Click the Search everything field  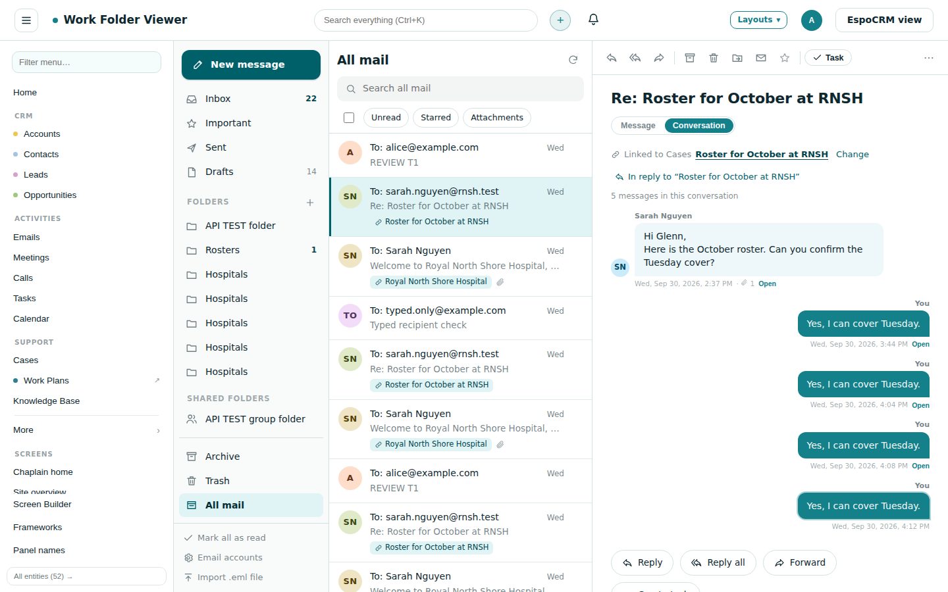pyautogui.click(x=426, y=20)
